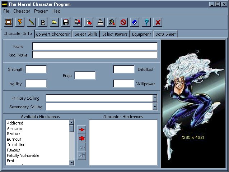Open the Character menu
This screenshot has width=229, height=172.
tap(22, 11)
